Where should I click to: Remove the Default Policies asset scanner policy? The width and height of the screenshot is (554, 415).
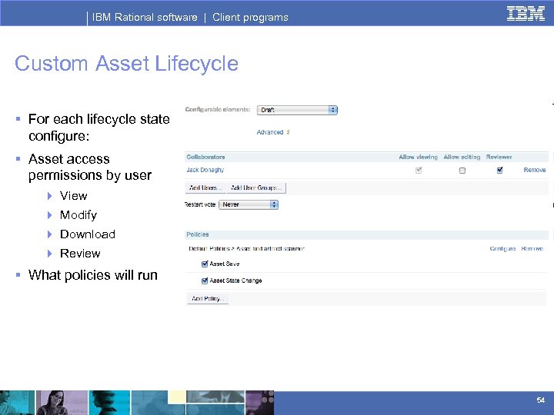[x=532, y=249]
